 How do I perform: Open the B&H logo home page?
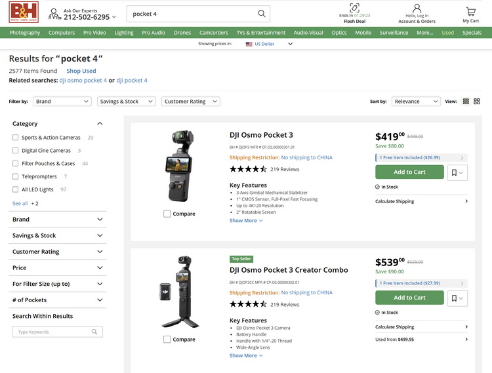[x=24, y=12]
